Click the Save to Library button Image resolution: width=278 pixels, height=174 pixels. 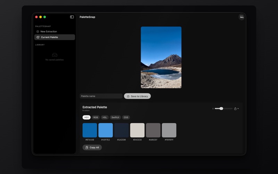137,96
